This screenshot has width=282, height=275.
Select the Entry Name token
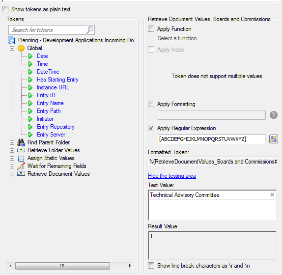pos(50,103)
